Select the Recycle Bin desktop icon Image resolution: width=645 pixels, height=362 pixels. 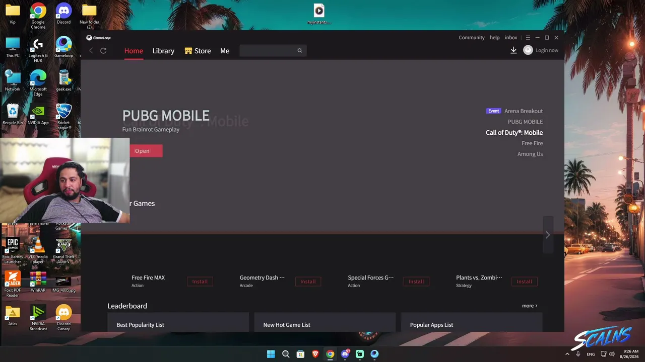pos(13,115)
